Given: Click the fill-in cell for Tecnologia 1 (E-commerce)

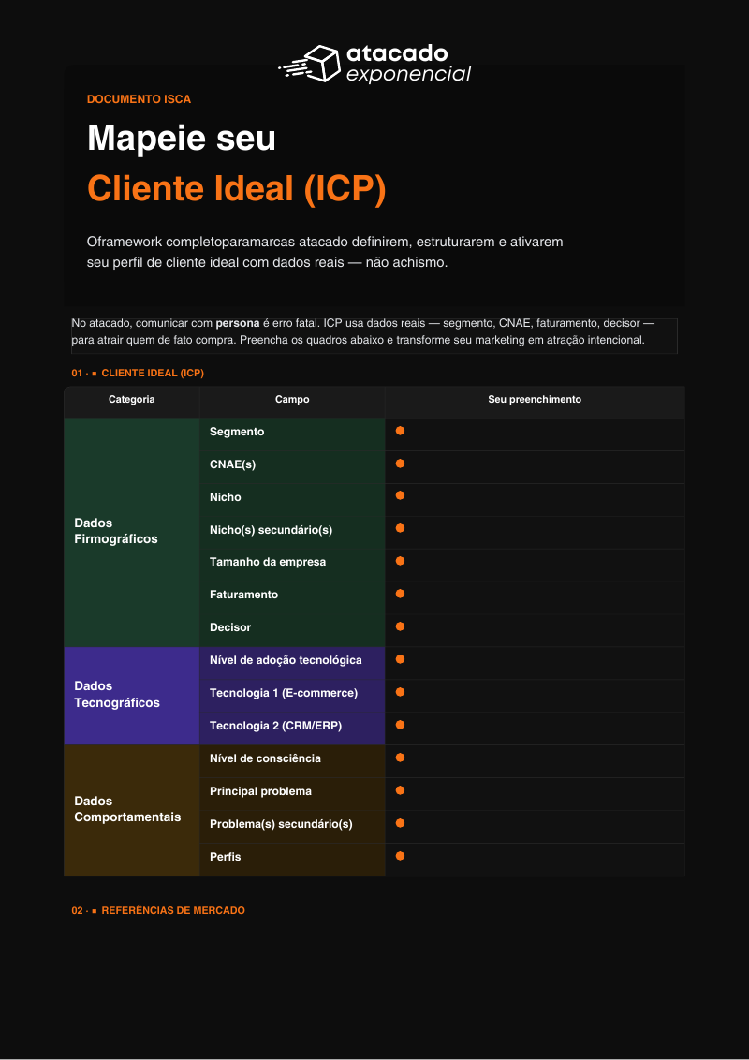Looking at the screenshot, I should click(x=535, y=696).
